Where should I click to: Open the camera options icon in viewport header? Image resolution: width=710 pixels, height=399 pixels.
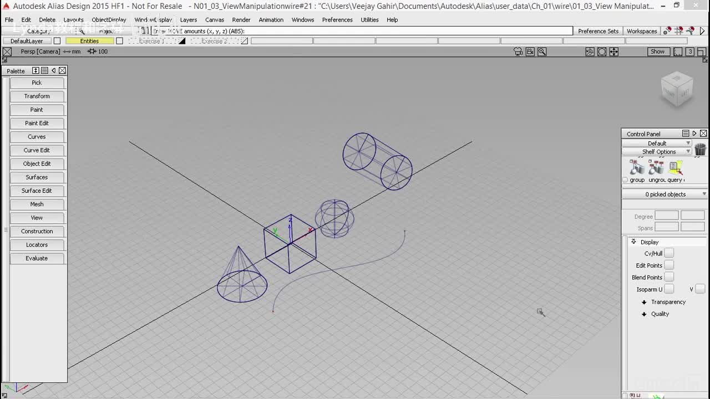tap(518, 52)
